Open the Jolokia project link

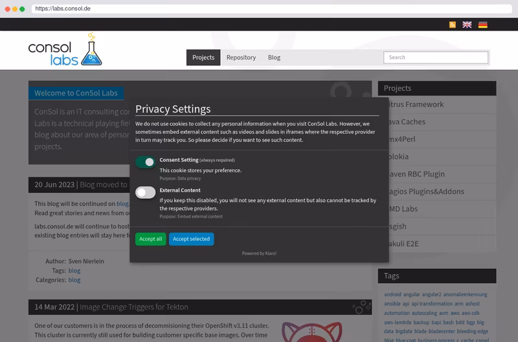pos(437,157)
